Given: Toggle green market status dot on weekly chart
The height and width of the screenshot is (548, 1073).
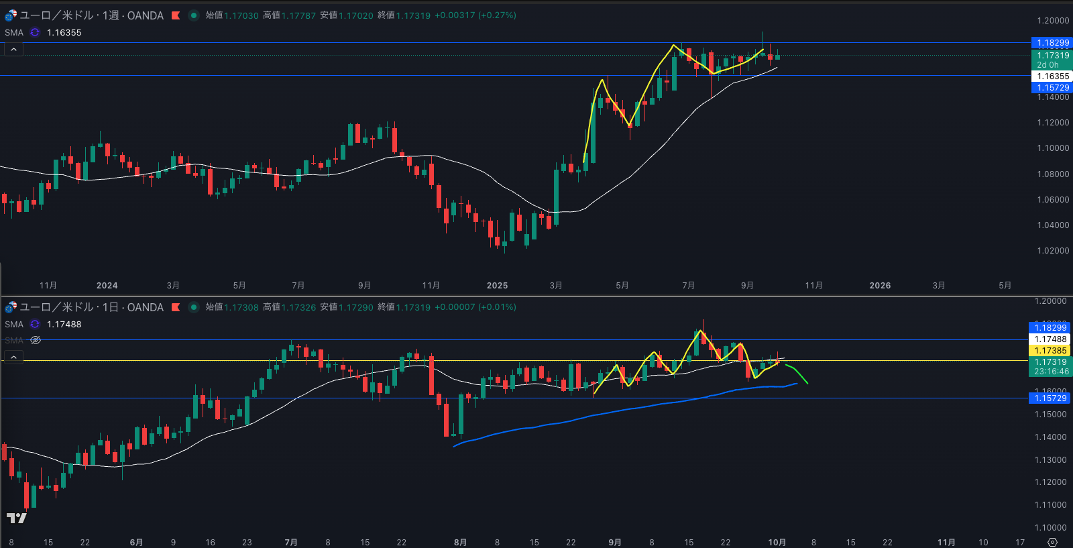Looking at the screenshot, I should pyautogui.click(x=194, y=15).
